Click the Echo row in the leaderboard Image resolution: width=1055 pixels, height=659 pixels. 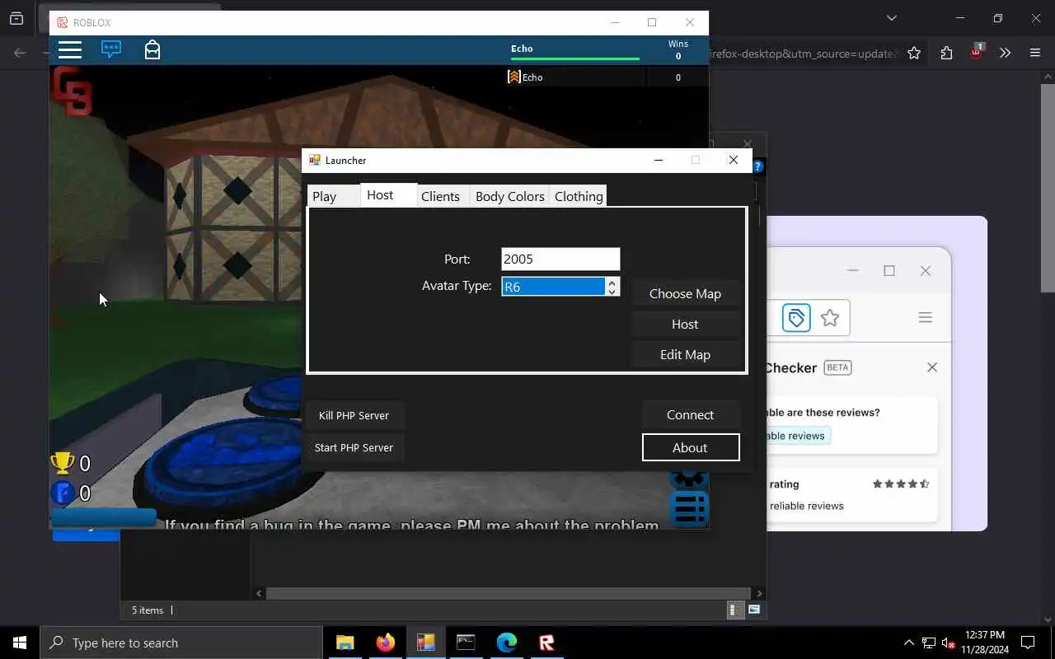607,77
